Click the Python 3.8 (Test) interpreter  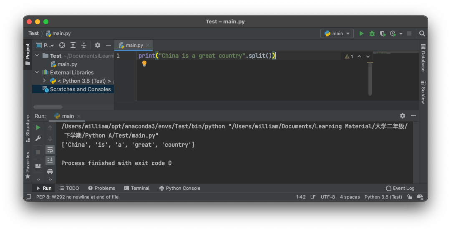click(x=383, y=197)
